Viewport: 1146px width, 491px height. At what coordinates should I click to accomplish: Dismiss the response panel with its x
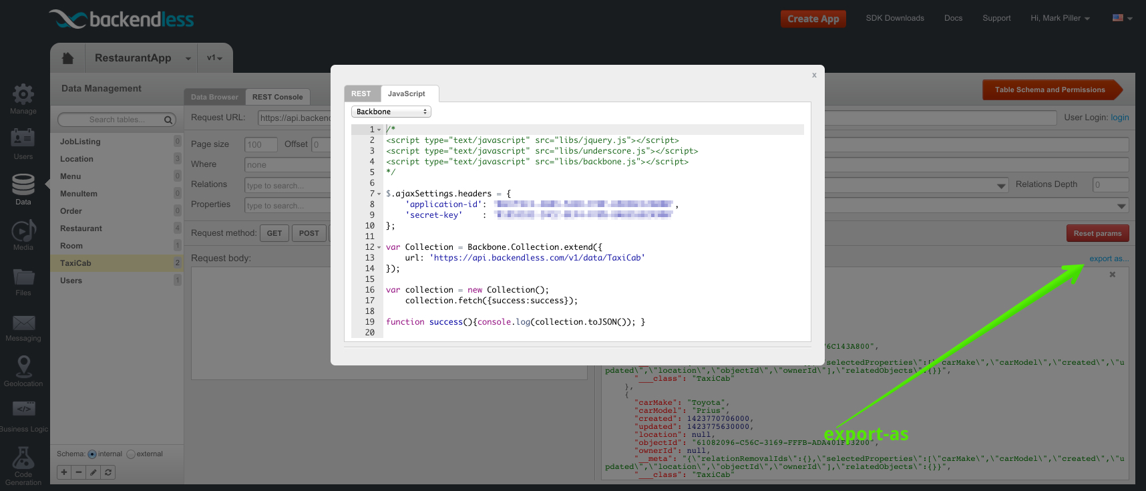[1113, 275]
